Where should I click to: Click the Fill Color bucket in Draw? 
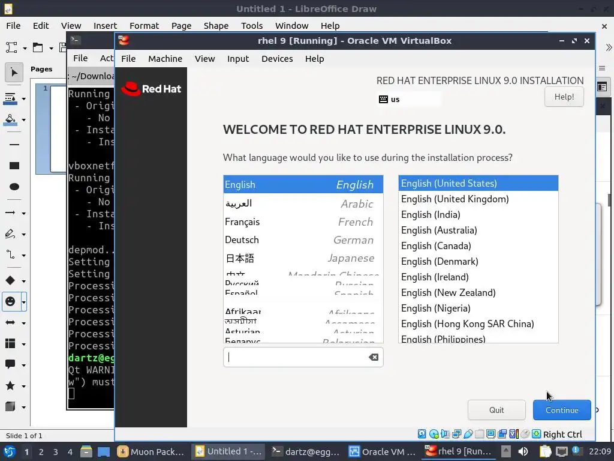[x=10, y=119]
